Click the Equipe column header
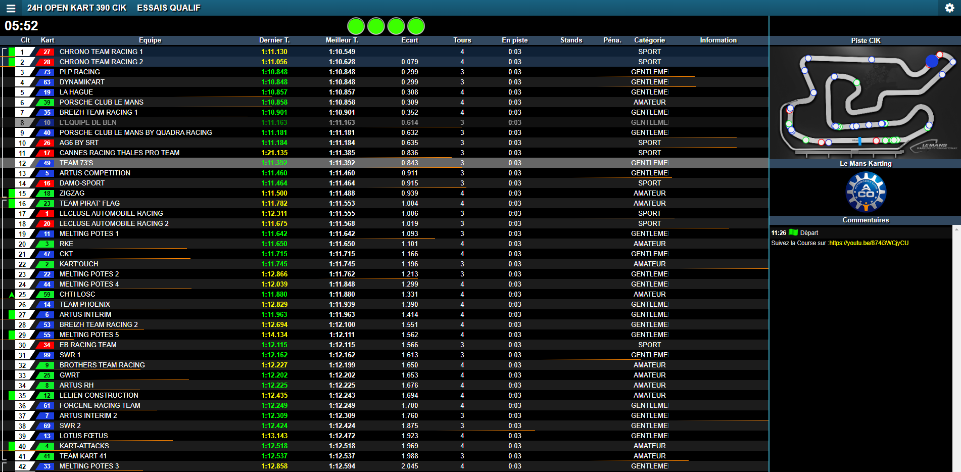This screenshot has height=472, width=961. [150, 40]
